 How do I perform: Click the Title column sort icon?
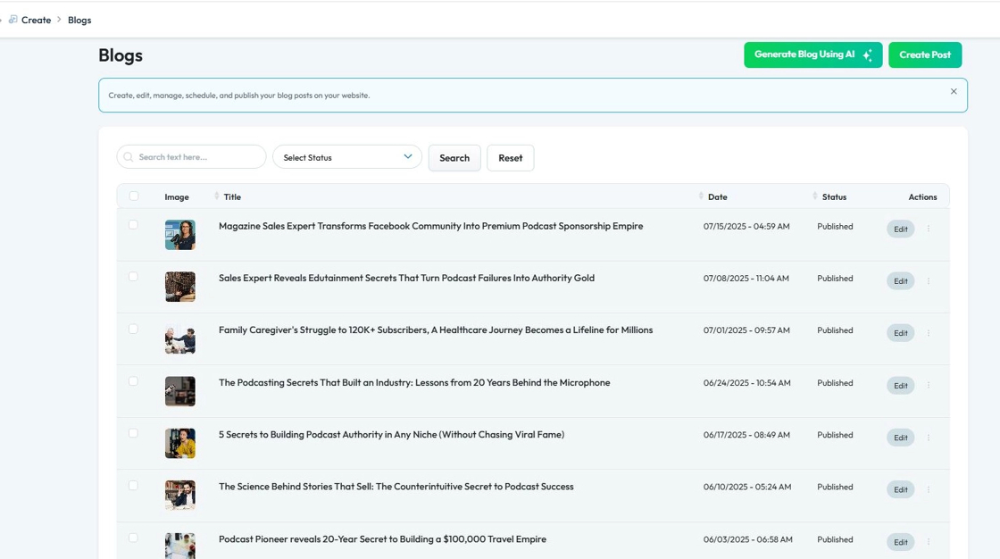pyautogui.click(x=217, y=196)
